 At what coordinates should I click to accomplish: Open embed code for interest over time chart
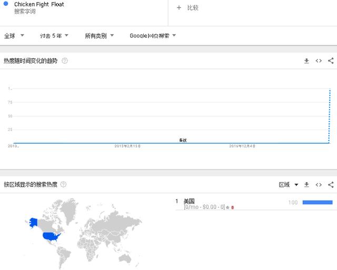tap(319, 61)
